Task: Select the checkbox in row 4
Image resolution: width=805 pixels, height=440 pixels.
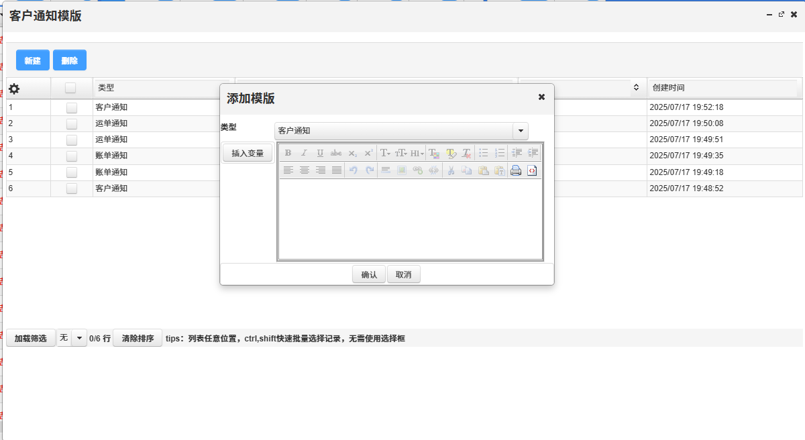Action: [71, 156]
